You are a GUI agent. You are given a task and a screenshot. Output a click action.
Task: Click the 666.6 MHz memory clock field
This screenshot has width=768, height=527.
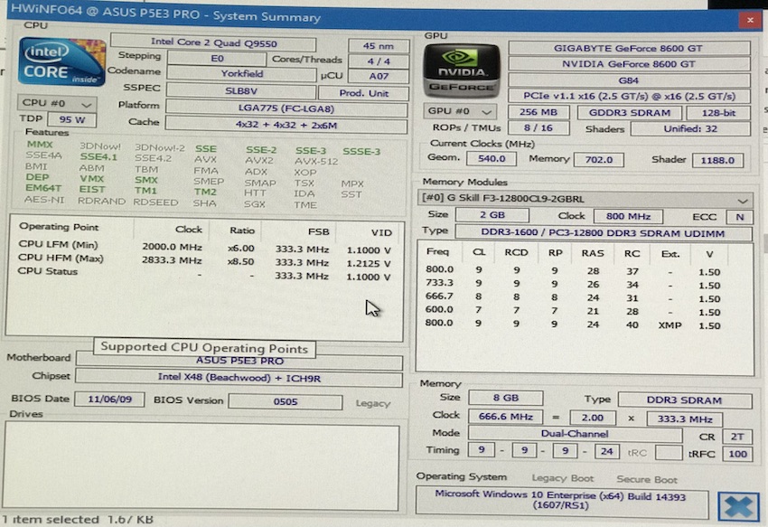coord(505,417)
